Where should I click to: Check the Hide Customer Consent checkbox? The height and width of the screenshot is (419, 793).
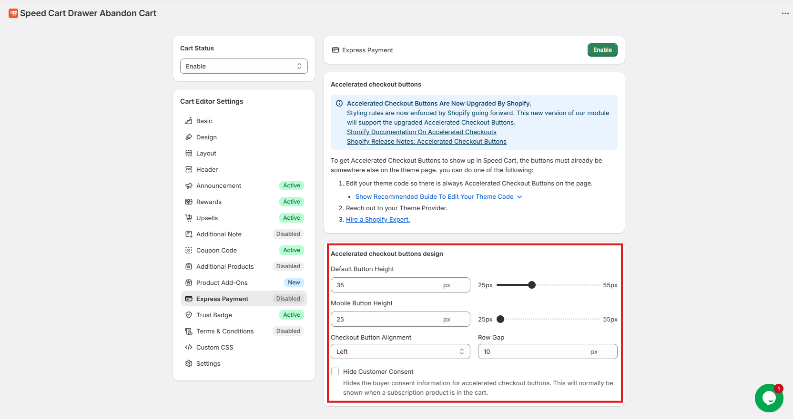click(335, 371)
